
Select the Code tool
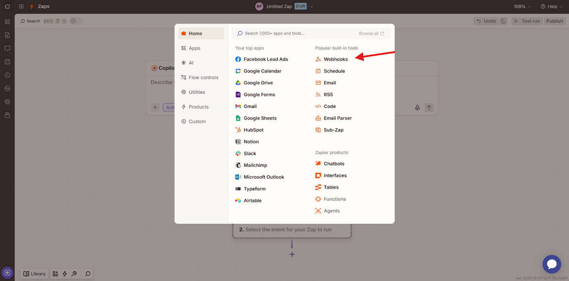326,106
